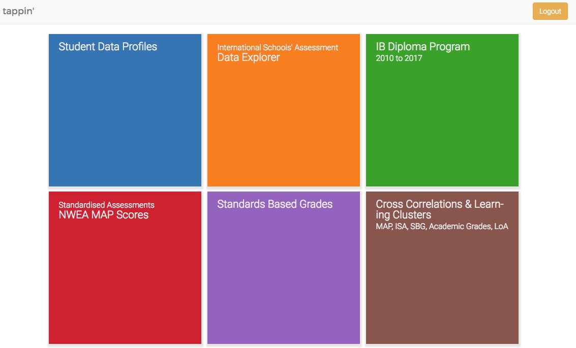Open NWEA MAP Scores under Standardised Assessments
Screen dimensions: 576x348
coord(125,267)
